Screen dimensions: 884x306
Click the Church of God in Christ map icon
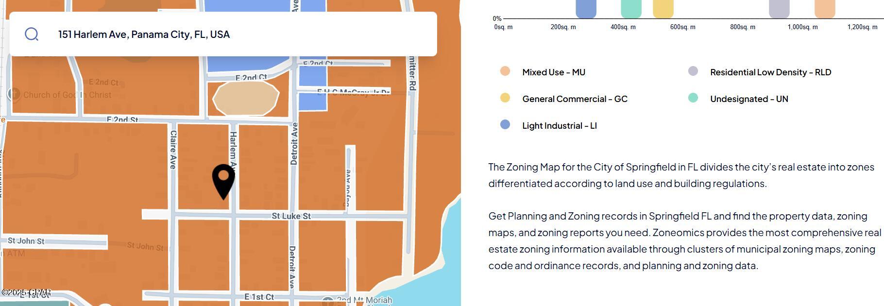pos(14,94)
